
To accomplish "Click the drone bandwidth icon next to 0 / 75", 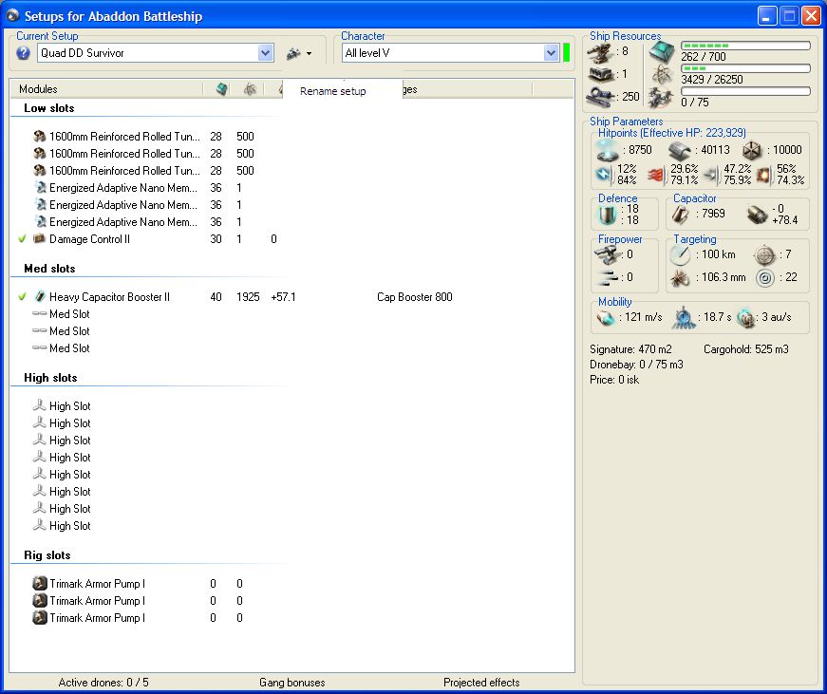I will [662, 98].
